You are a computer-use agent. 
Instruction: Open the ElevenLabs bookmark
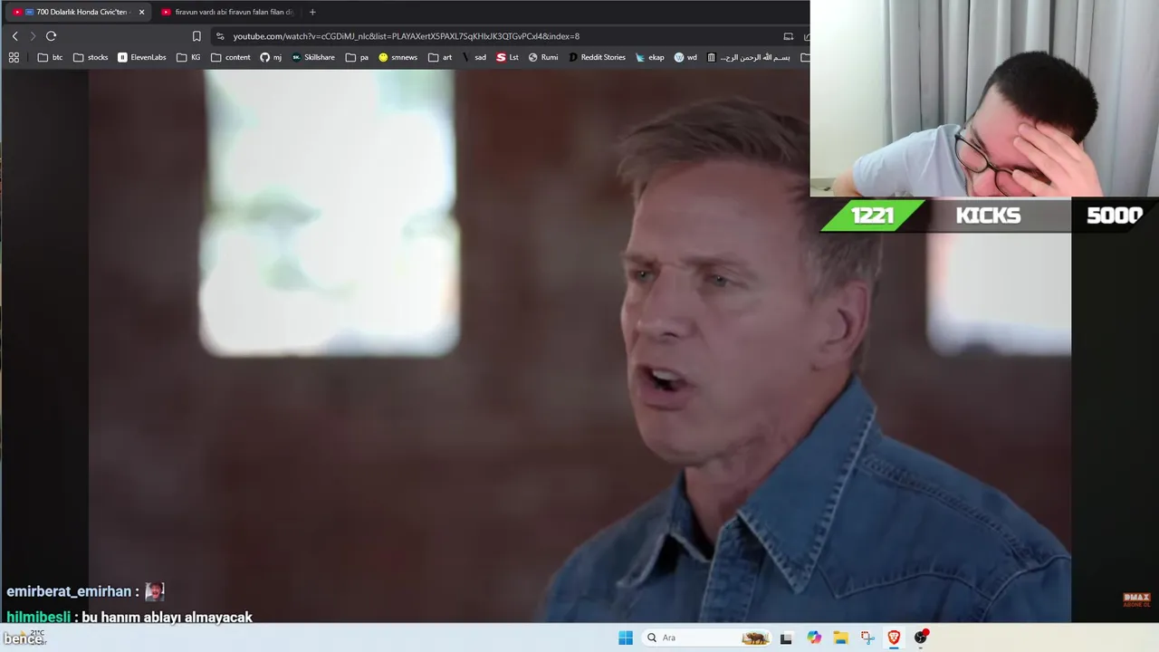pos(142,57)
